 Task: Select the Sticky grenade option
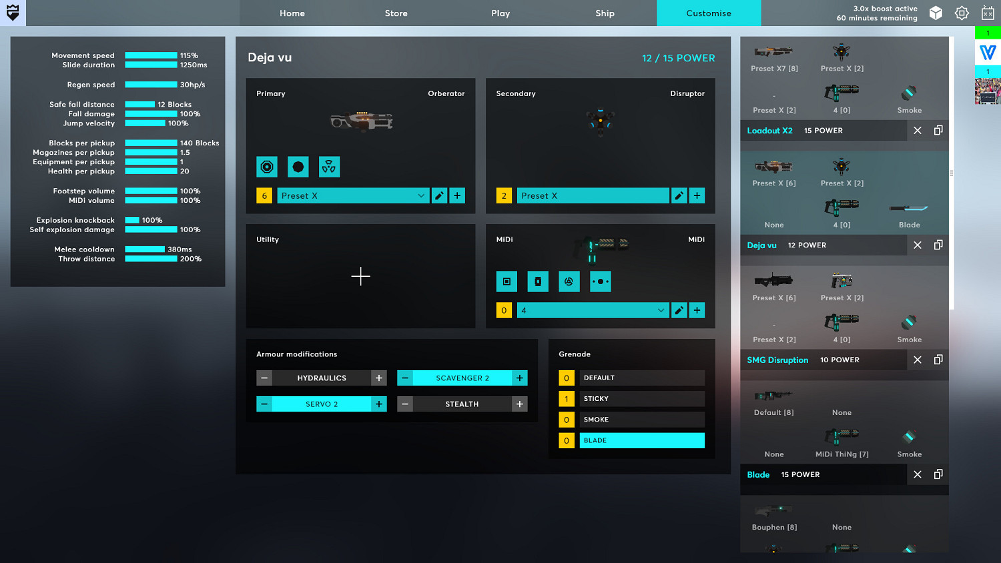click(x=641, y=399)
